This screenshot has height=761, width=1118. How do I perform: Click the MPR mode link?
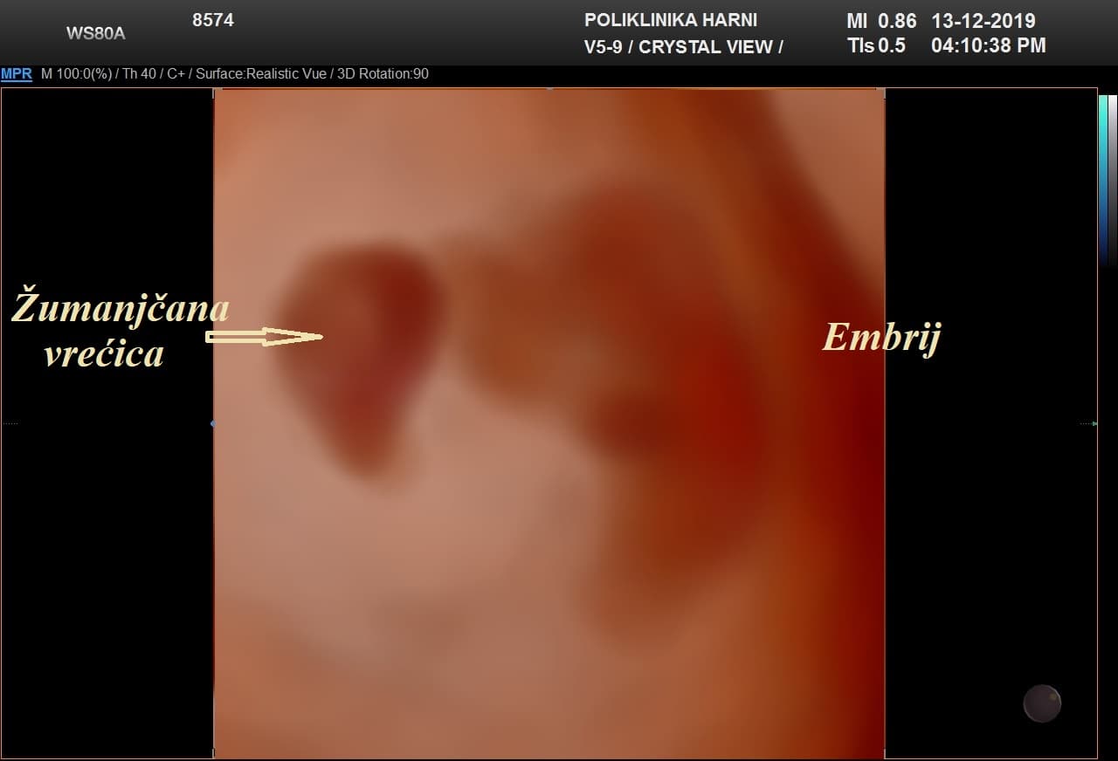(x=17, y=74)
